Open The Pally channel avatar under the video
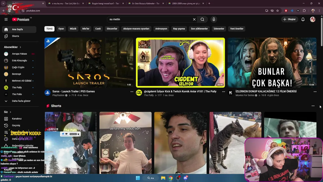Screen dimensions: 323x182 139,93
